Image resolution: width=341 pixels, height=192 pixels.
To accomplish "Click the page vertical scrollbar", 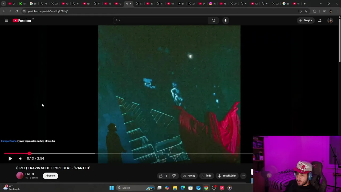I will click(x=339, y=40).
